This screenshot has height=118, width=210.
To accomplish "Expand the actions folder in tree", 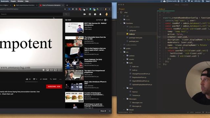I will pos(124,56).
